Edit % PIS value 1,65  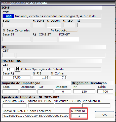point(41,77)
